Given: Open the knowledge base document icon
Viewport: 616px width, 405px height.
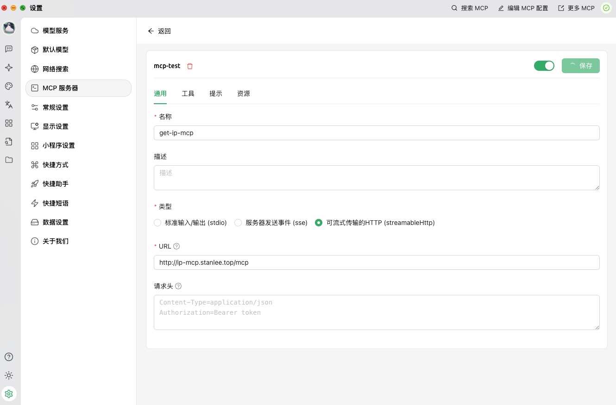Looking at the screenshot, I should [x=9, y=142].
